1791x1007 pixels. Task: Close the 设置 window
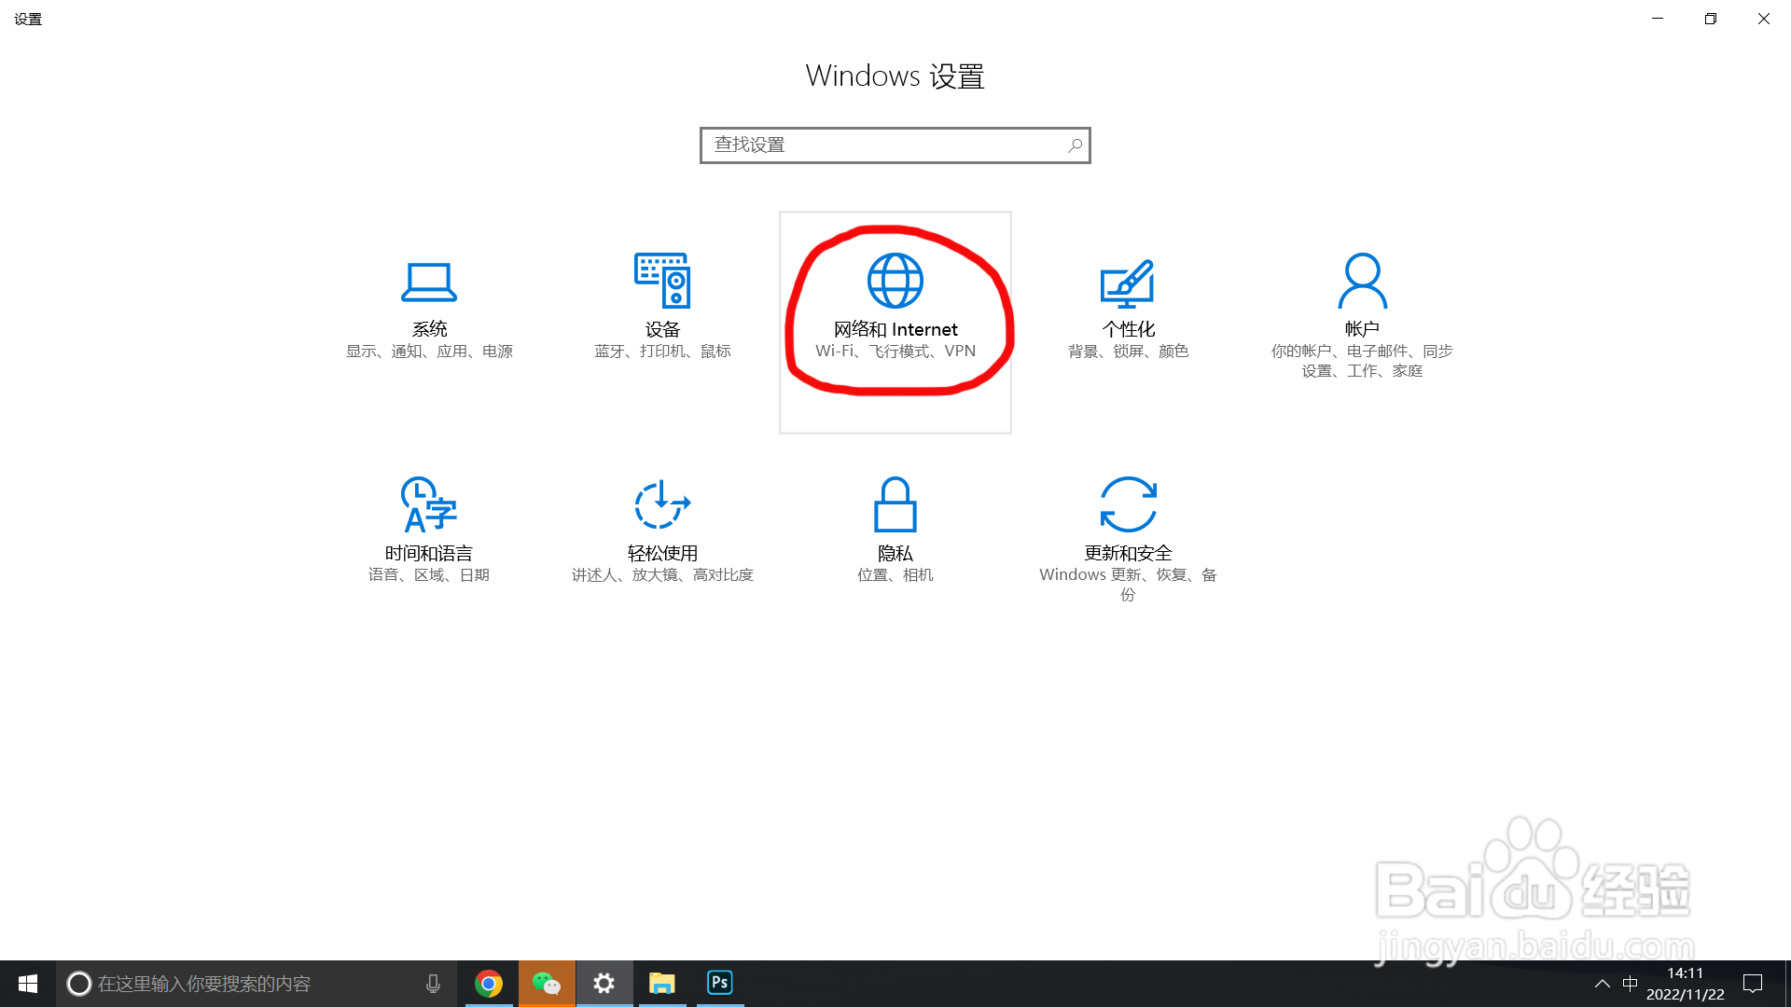coord(1764,19)
